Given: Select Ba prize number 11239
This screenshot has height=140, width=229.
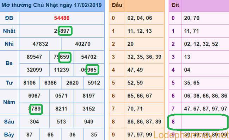Looking at the screenshot, I should coord(61,70).
